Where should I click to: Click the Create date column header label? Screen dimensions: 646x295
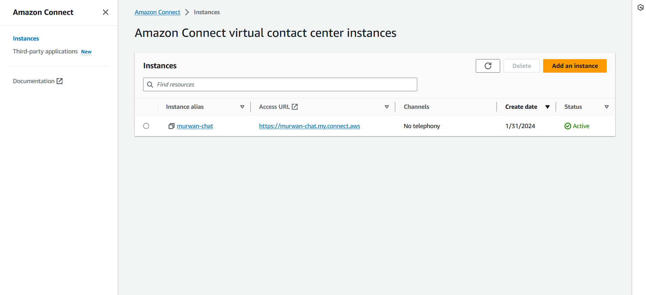[521, 107]
